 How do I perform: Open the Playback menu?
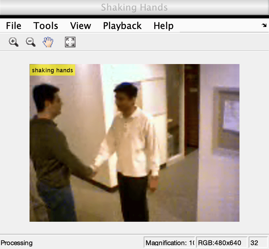click(122, 26)
